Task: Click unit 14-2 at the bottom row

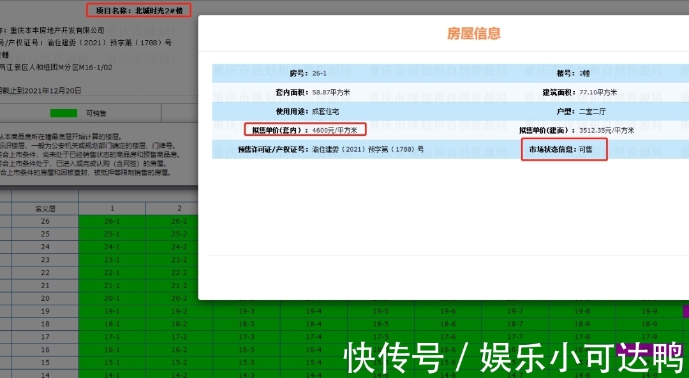Action: point(179,375)
